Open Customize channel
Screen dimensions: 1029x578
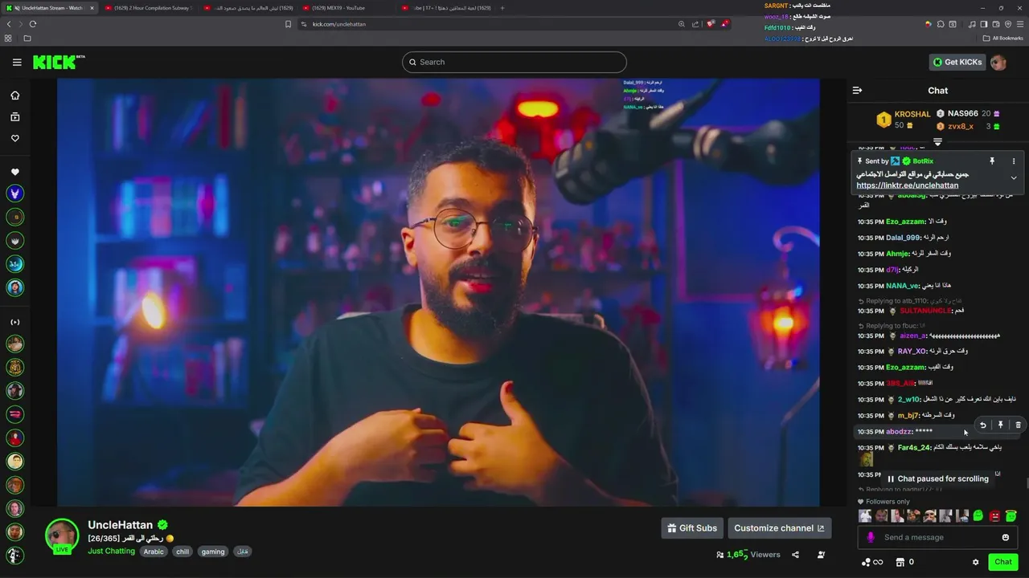coord(779,528)
